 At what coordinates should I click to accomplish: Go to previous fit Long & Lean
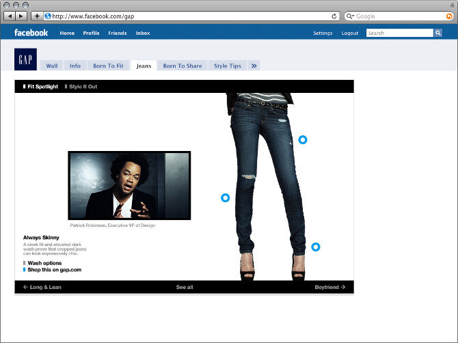42,287
